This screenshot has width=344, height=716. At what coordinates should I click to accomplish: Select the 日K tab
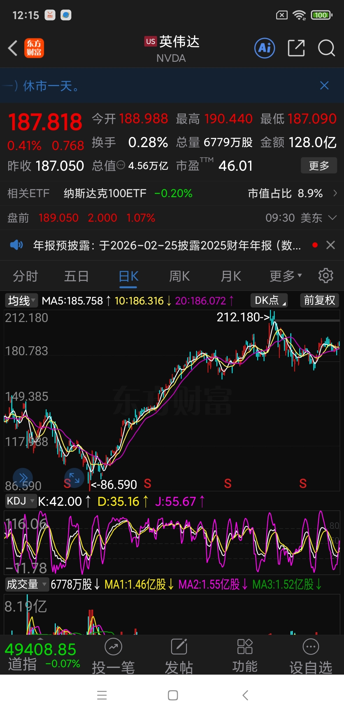click(x=128, y=276)
